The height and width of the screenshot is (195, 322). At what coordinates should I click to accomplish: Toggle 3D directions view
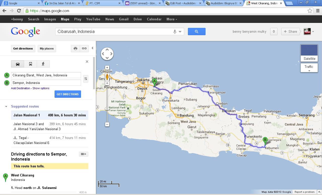[x=83, y=154]
